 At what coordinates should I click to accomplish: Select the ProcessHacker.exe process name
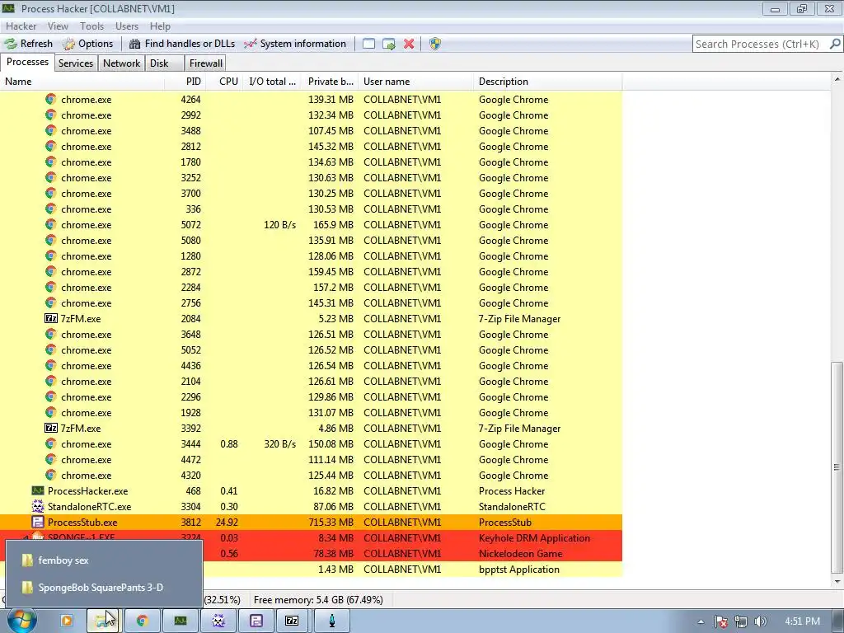pyautogui.click(x=87, y=491)
